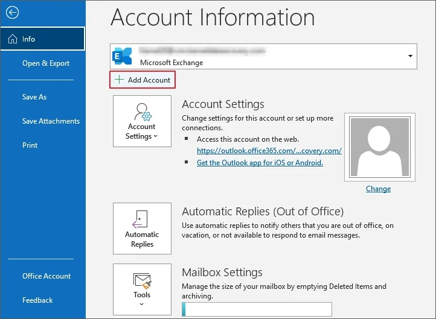Open the Print page
The image size is (436, 319).
click(x=30, y=145)
